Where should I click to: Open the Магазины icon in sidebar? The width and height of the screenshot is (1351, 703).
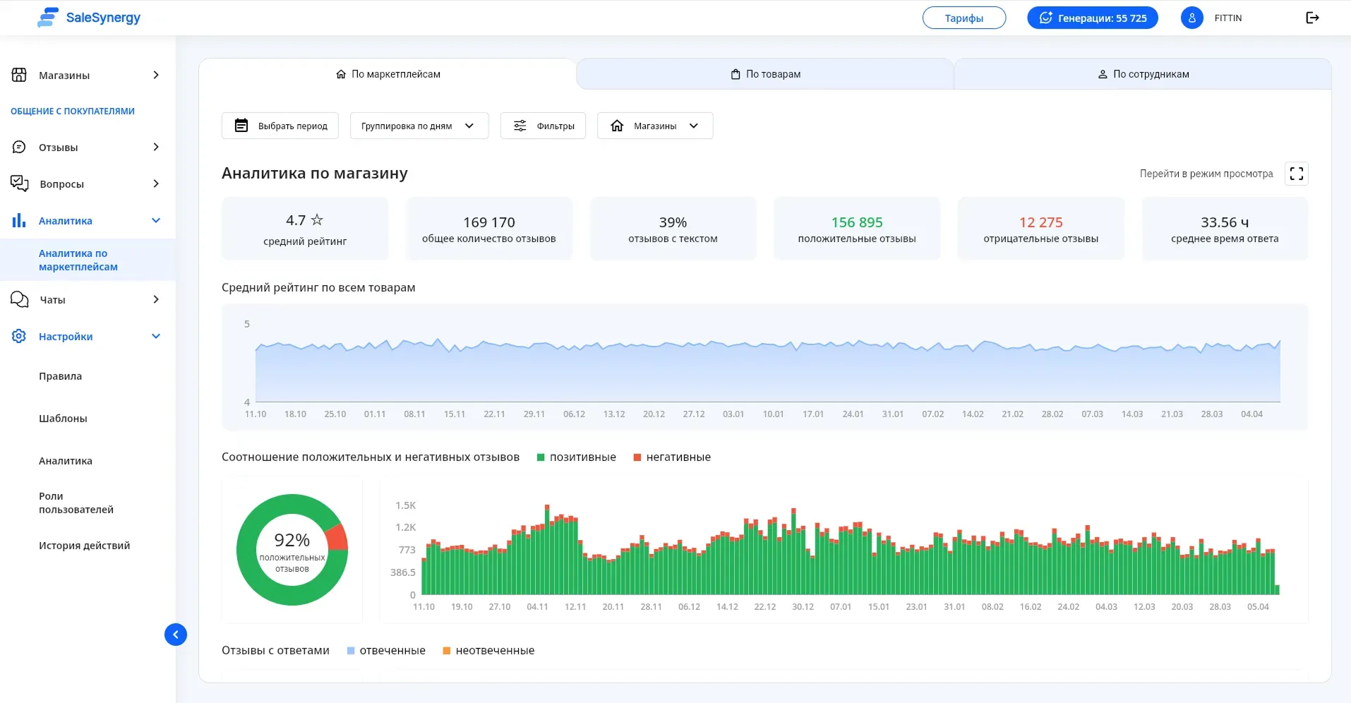click(19, 74)
